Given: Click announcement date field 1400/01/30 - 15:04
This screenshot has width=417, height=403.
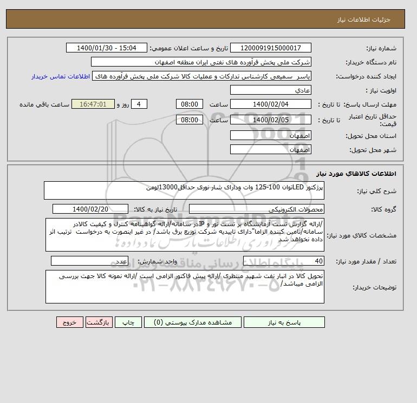Looking at the screenshot, I should coord(106,48).
